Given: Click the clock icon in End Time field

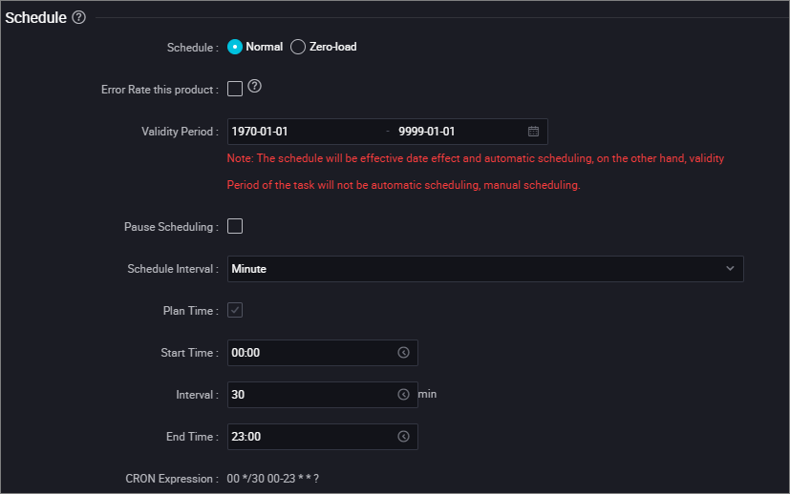Looking at the screenshot, I should (403, 437).
